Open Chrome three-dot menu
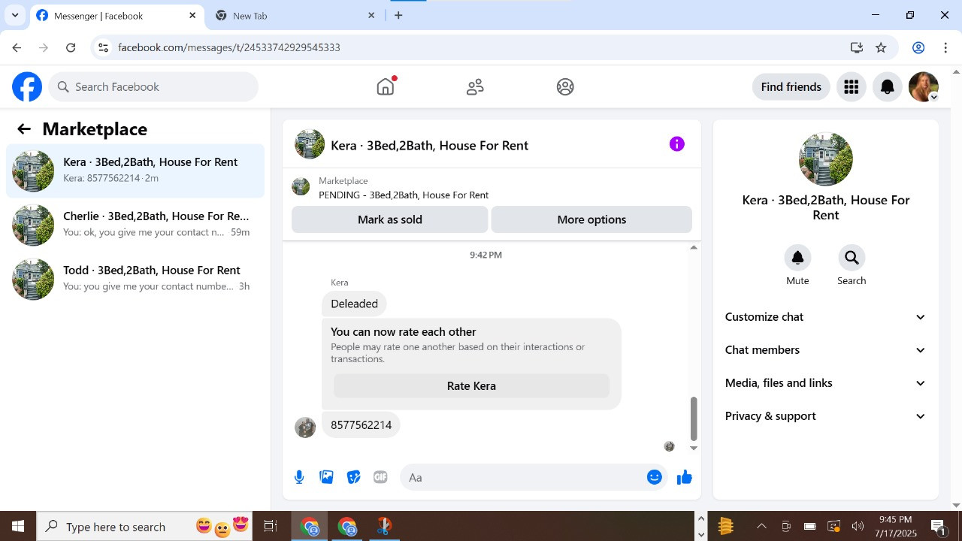 (945, 47)
